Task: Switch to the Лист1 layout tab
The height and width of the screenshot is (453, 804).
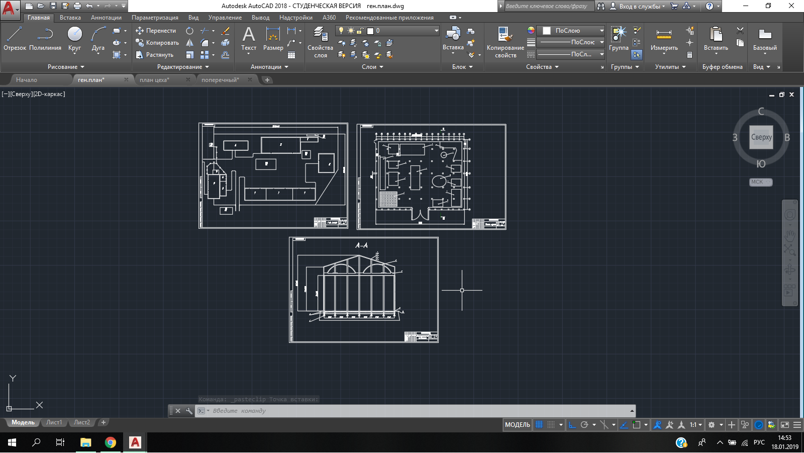Action: (x=54, y=422)
